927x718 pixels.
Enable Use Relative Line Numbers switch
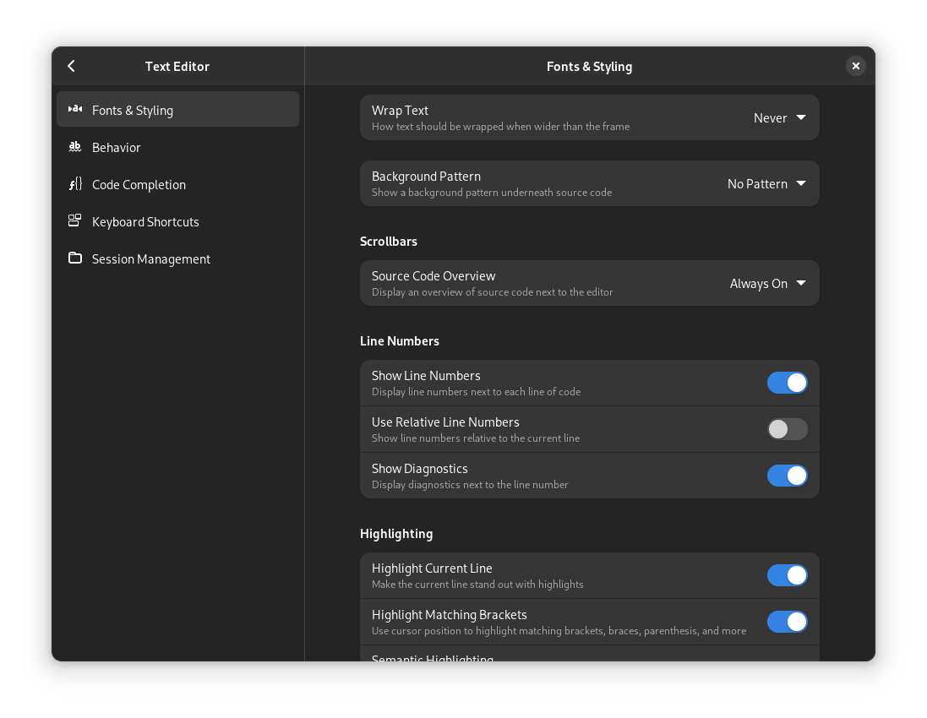pos(787,429)
